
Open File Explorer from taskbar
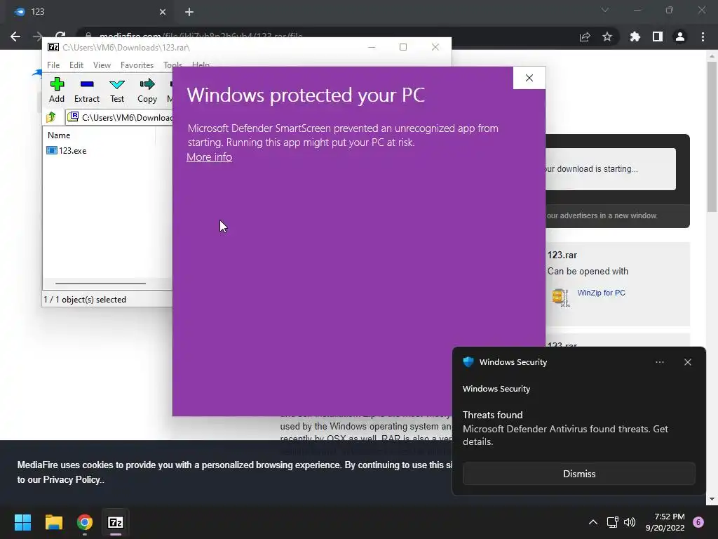53,522
